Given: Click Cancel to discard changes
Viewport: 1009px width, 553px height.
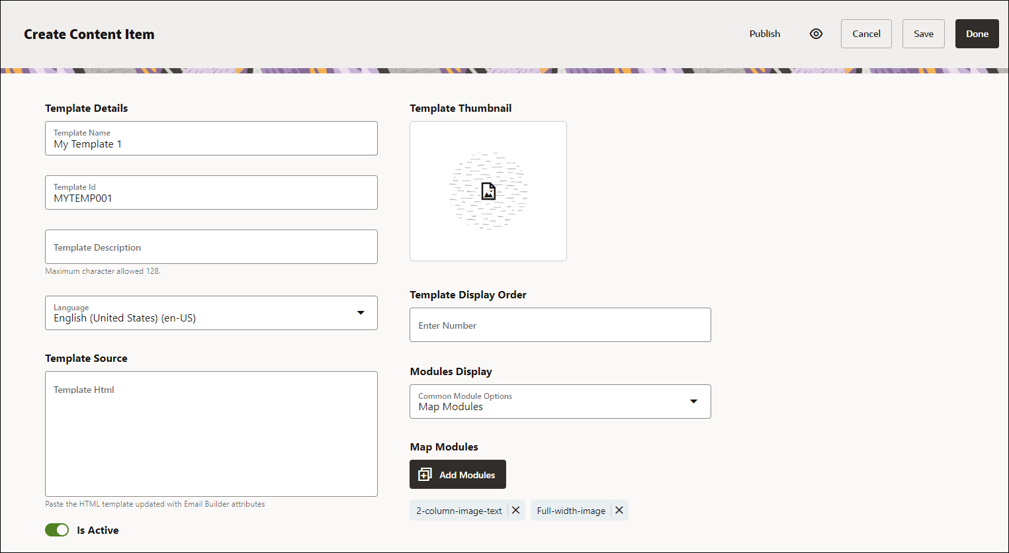Looking at the screenshot, I should pos(866,33).
